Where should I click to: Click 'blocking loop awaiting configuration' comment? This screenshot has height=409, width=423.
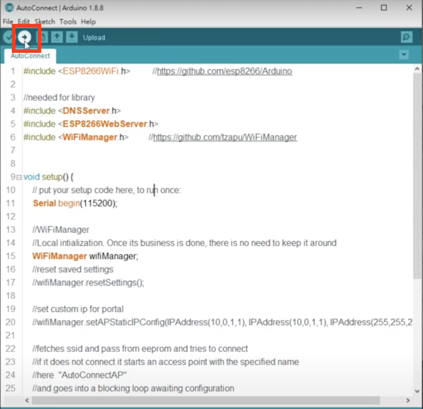133,388
